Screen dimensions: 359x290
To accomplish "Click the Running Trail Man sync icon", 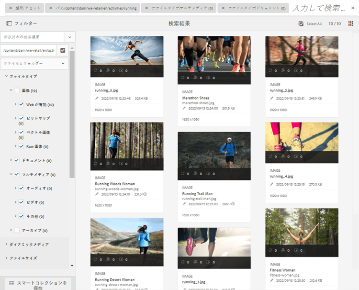I will (183, 174).
